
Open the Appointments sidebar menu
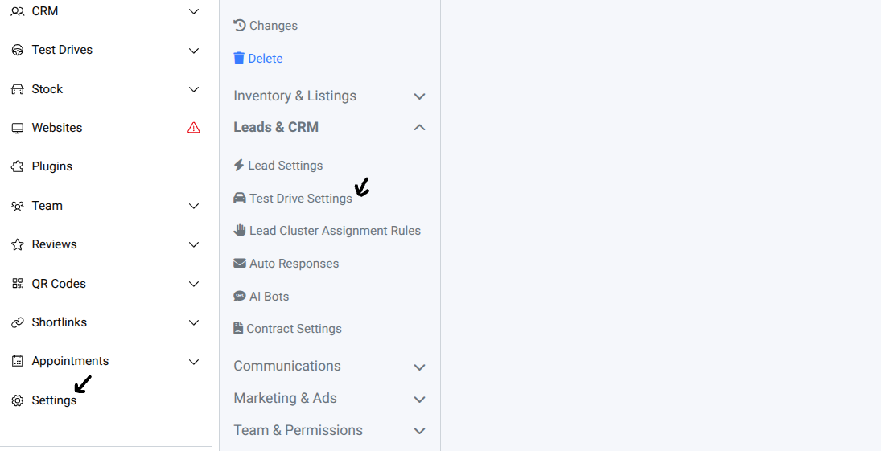pyautogui.click(x=70, y=361)
